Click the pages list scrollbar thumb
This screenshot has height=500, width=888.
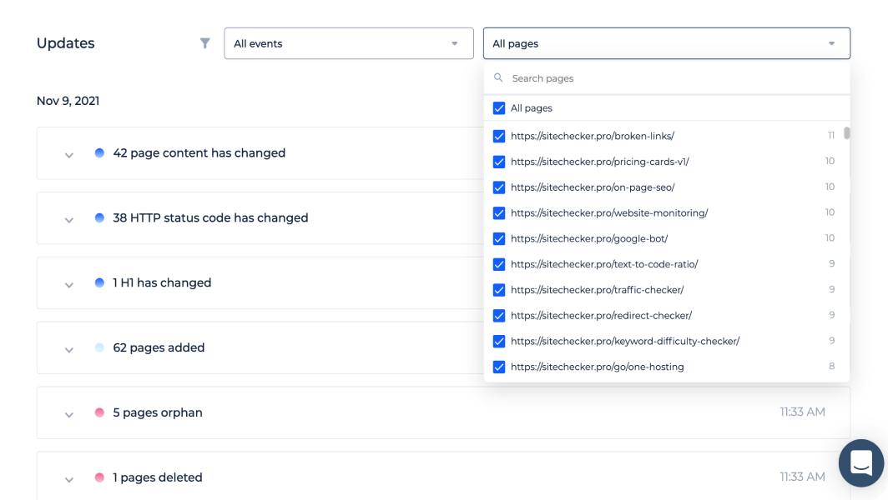[846, 133]
